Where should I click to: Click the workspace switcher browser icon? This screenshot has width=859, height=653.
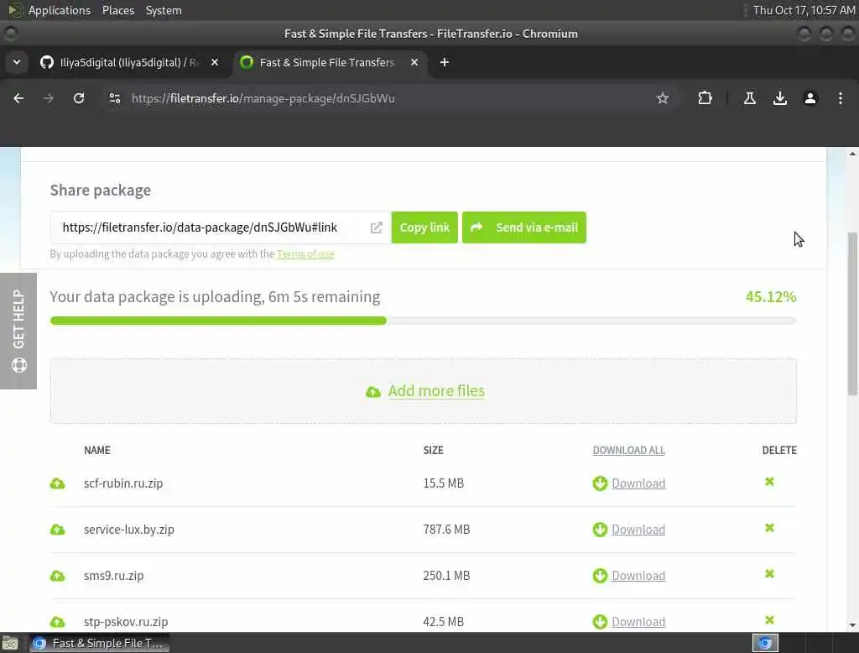(765, 643)
